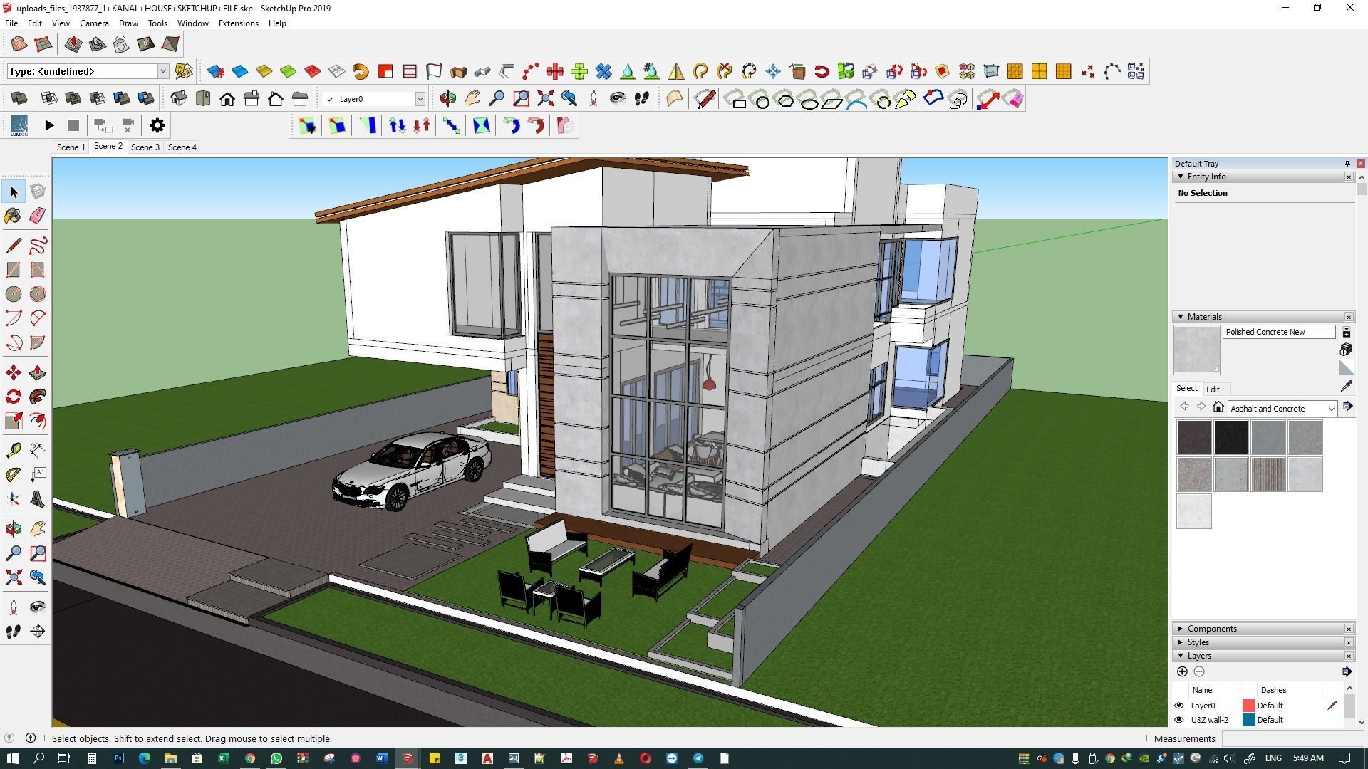Collapse the Materials panel
Image resolution: width=1368 pixels, height=769 pixels.
tap(1181, 317)
